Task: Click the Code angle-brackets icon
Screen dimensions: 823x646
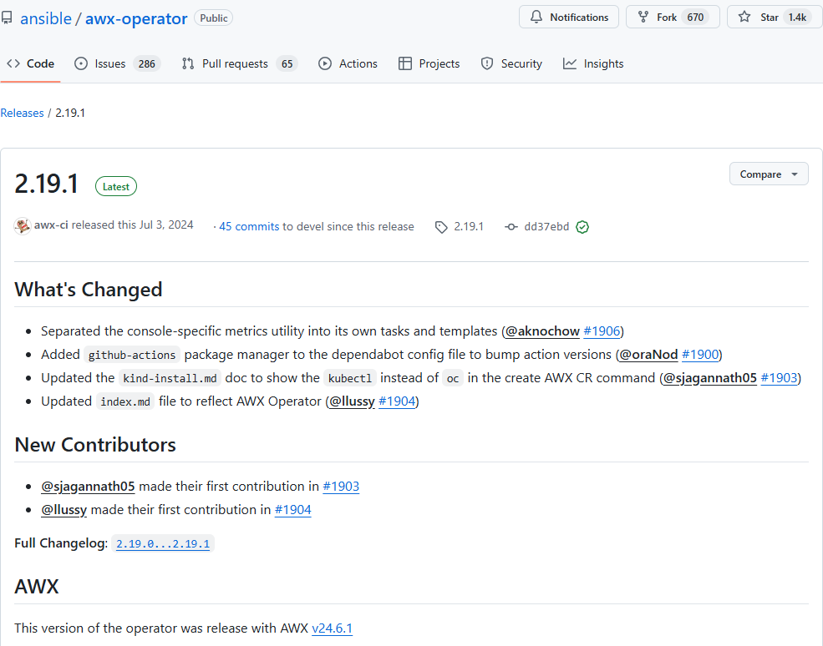Action: pyautogui.click(x=13, y=63)
